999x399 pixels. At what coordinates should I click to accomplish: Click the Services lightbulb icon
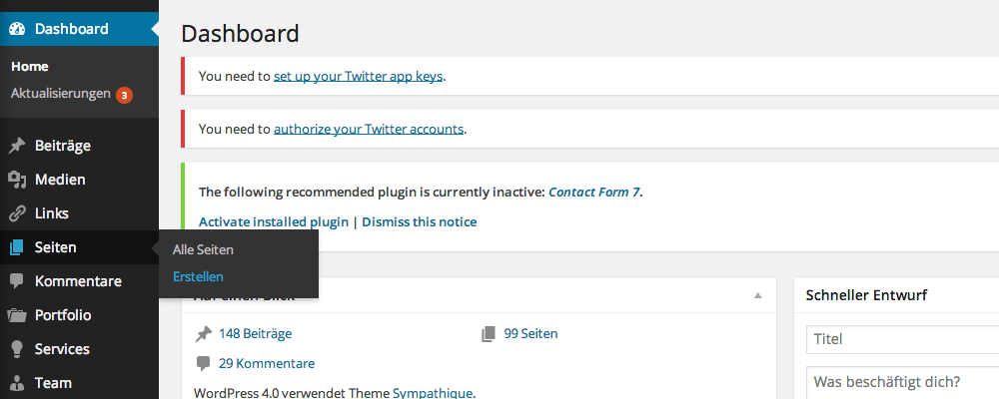point(17,349)
